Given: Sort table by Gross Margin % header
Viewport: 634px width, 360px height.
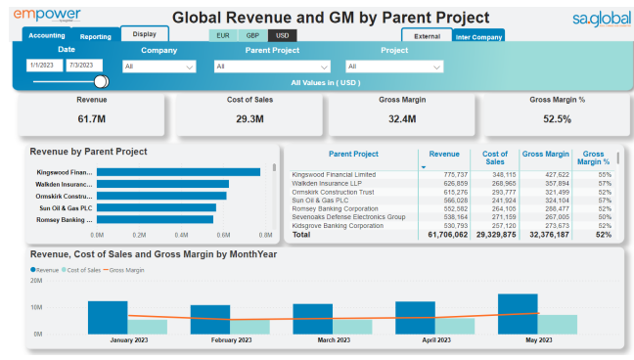Looking at the screenshot, I should [x=593, y=157].
